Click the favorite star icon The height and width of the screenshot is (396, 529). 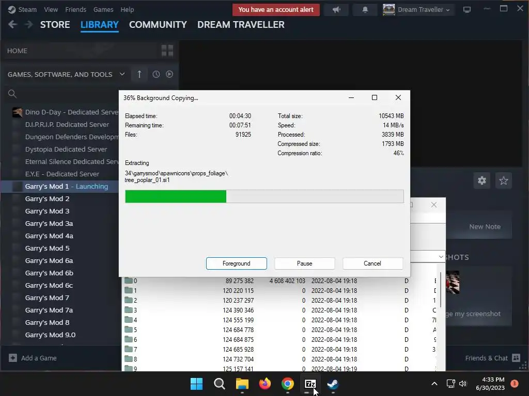pos(503,181)
